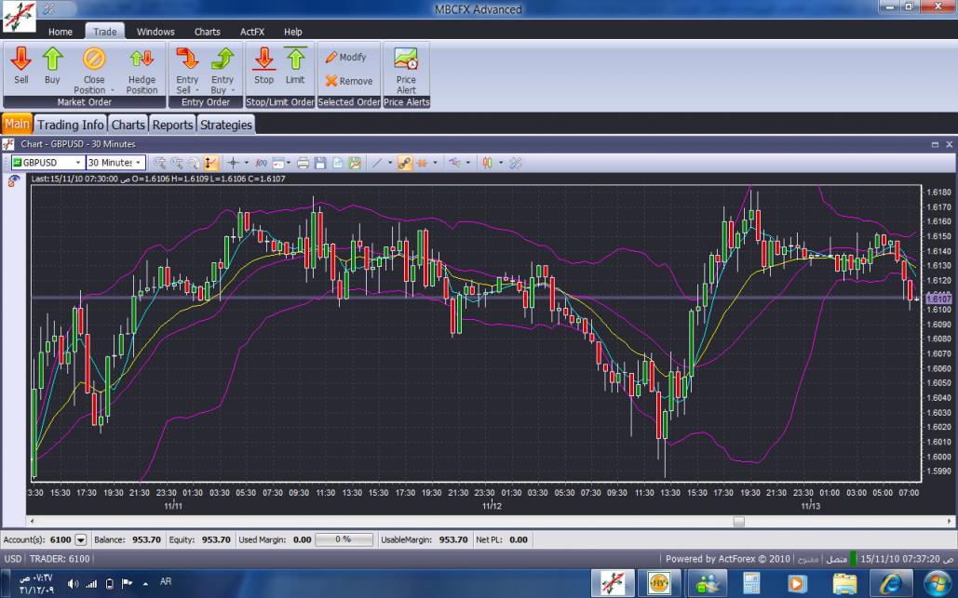The height and width of the screenshot is (598, 958).
Task: Click the zoom-in magnifier on chart toolbar
Action: point(159,163)
